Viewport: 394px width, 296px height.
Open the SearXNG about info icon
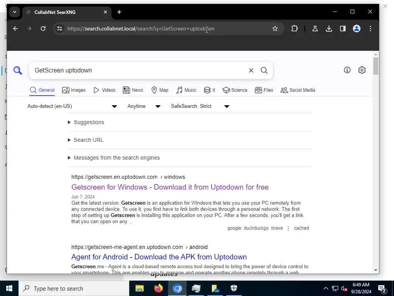point(347,70)
